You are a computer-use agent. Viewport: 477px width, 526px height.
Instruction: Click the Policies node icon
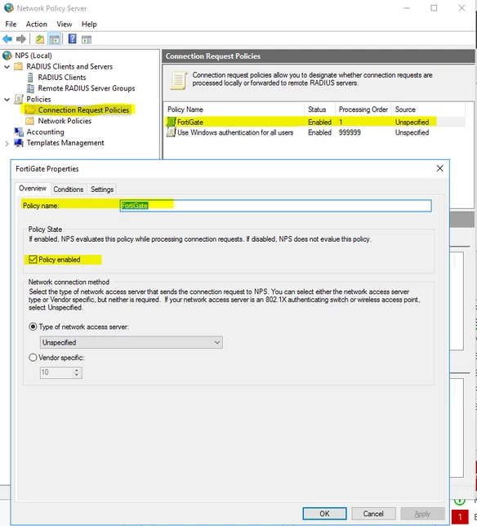coord(19,99)
